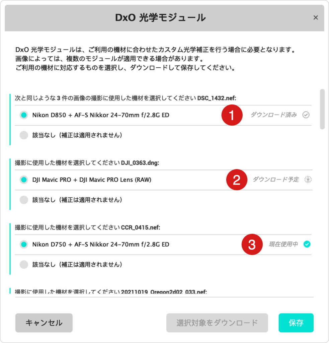Select Nikon D750 + AF-S Nikkor radio button
This screenshot has height=343, width=329.
(24, 244)
